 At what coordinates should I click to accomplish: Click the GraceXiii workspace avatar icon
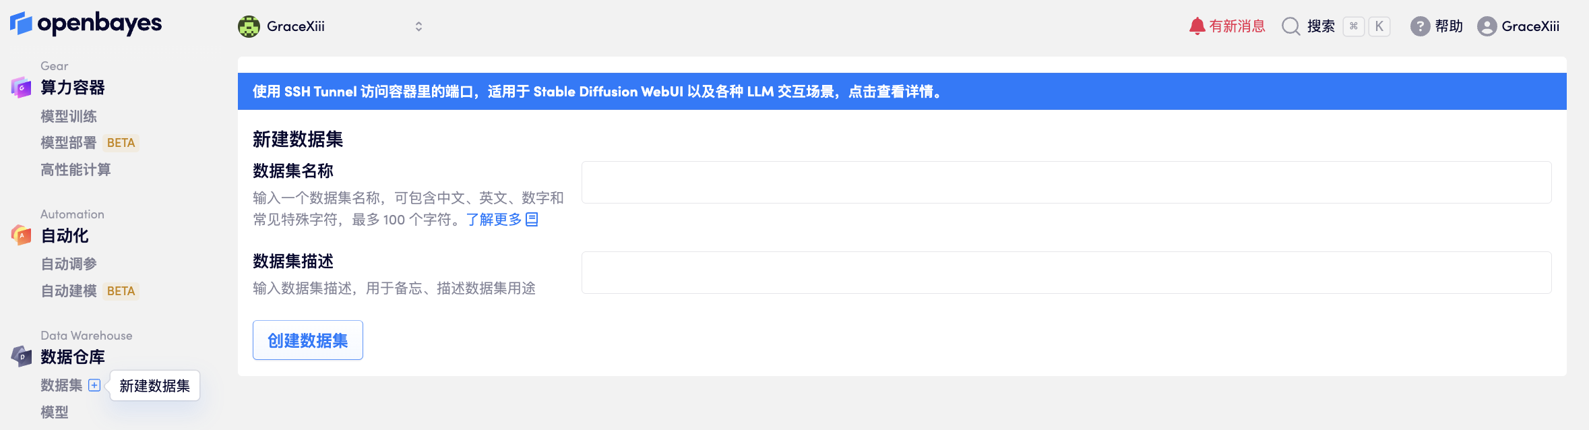(x=249, y=26)
